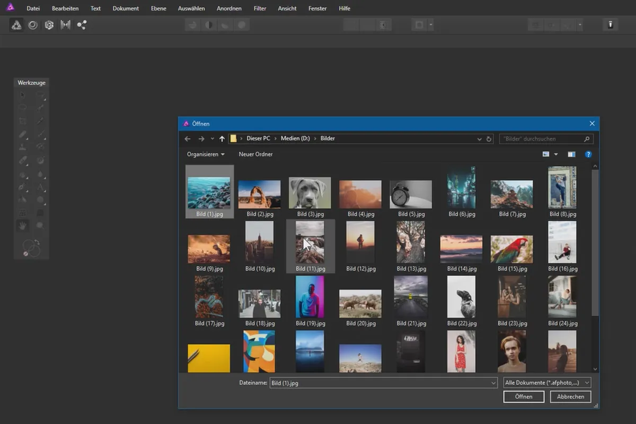Select the Pen tool in Werkzeuge
This screenshot has height=424, width=636.
point(23,187)
